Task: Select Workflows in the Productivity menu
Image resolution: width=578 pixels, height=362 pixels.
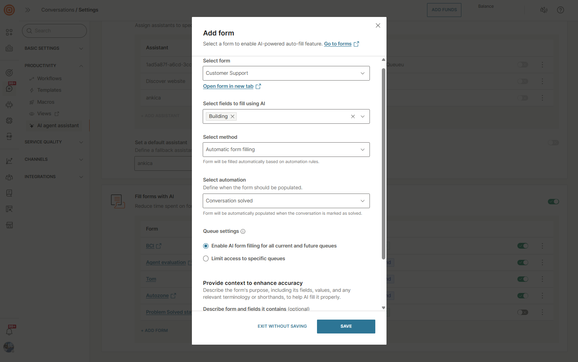Action: click(x=50, y=78)
